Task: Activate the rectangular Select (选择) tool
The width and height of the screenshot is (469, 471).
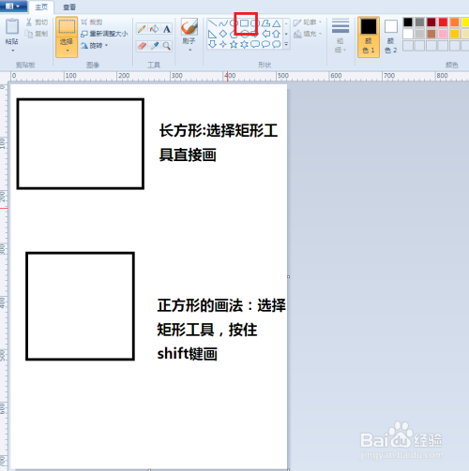Action: pos(67,27)
